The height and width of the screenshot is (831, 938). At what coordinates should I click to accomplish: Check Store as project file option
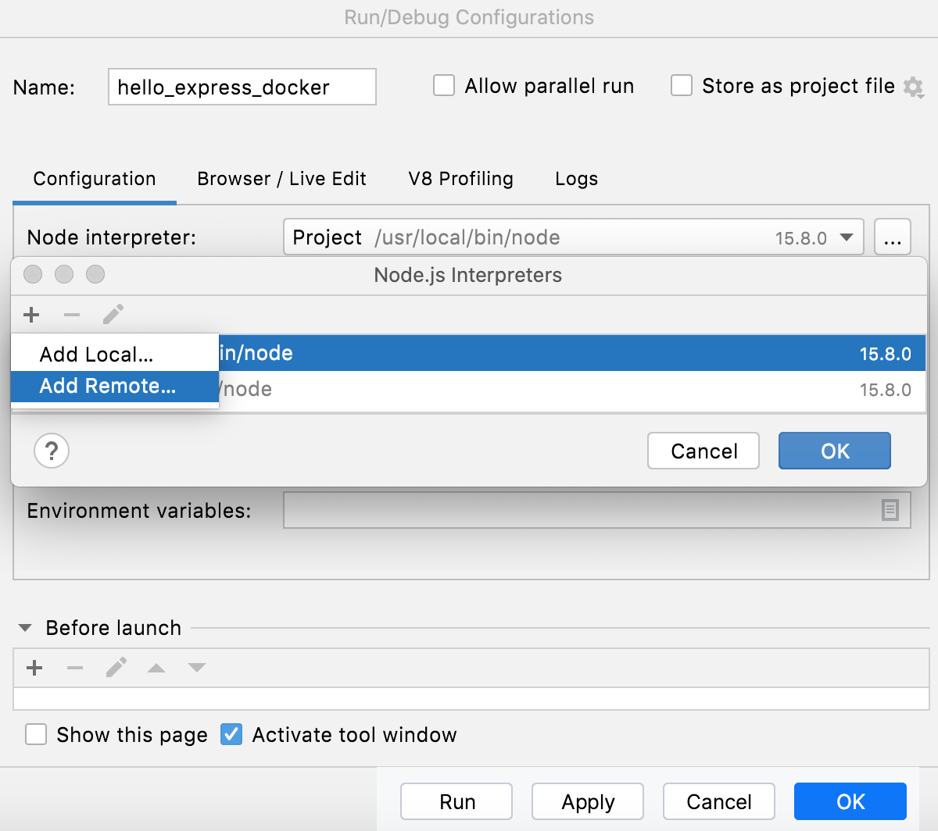(682, 86)
